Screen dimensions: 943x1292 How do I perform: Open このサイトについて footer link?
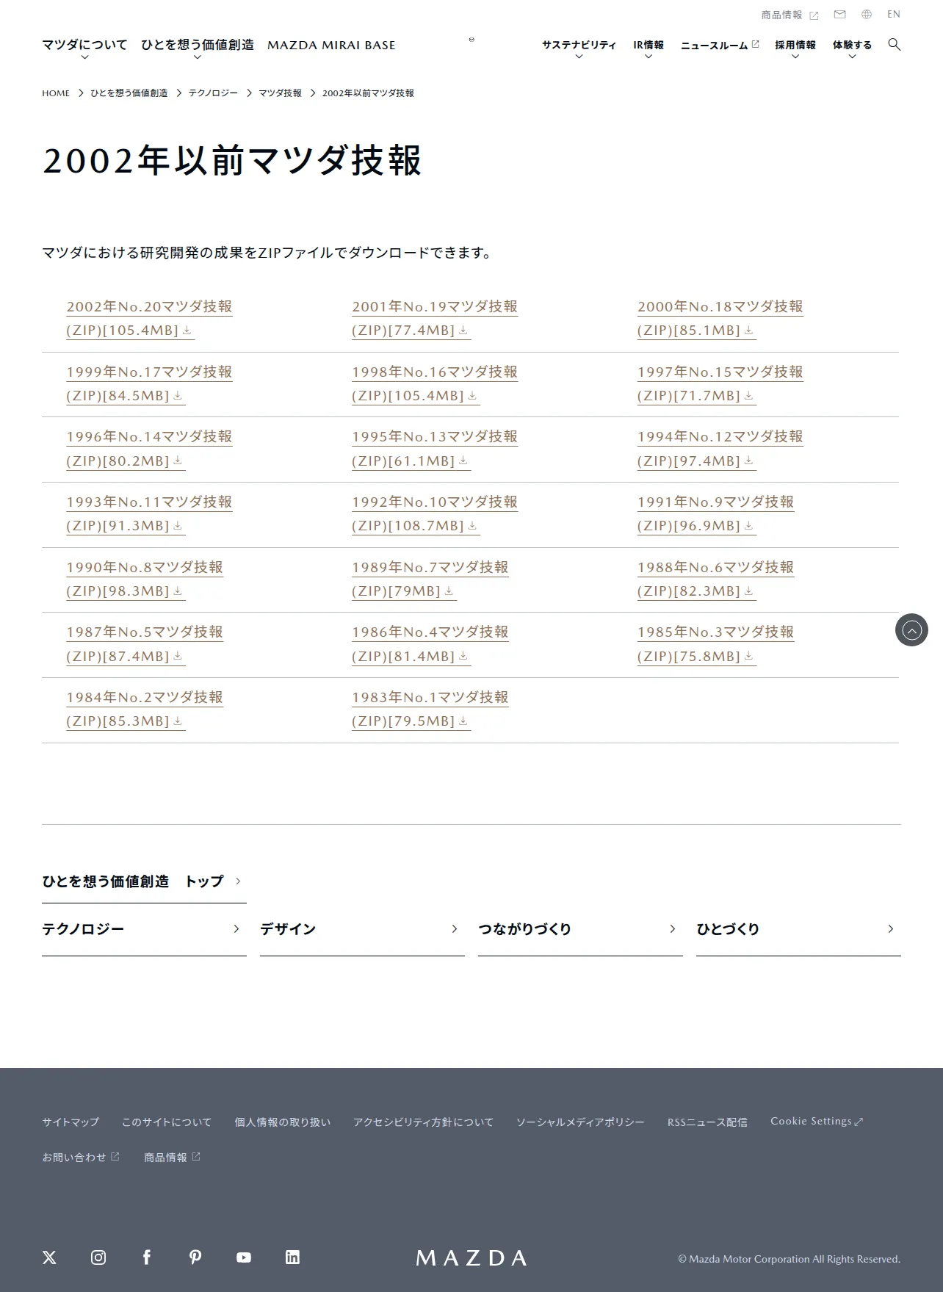click(167, 1122)
